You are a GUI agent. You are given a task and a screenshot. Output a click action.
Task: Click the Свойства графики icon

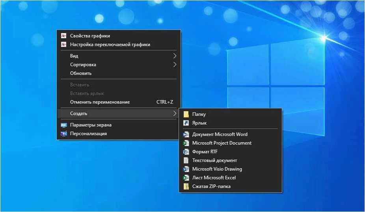pyautogui.click(x=63, y=36)
